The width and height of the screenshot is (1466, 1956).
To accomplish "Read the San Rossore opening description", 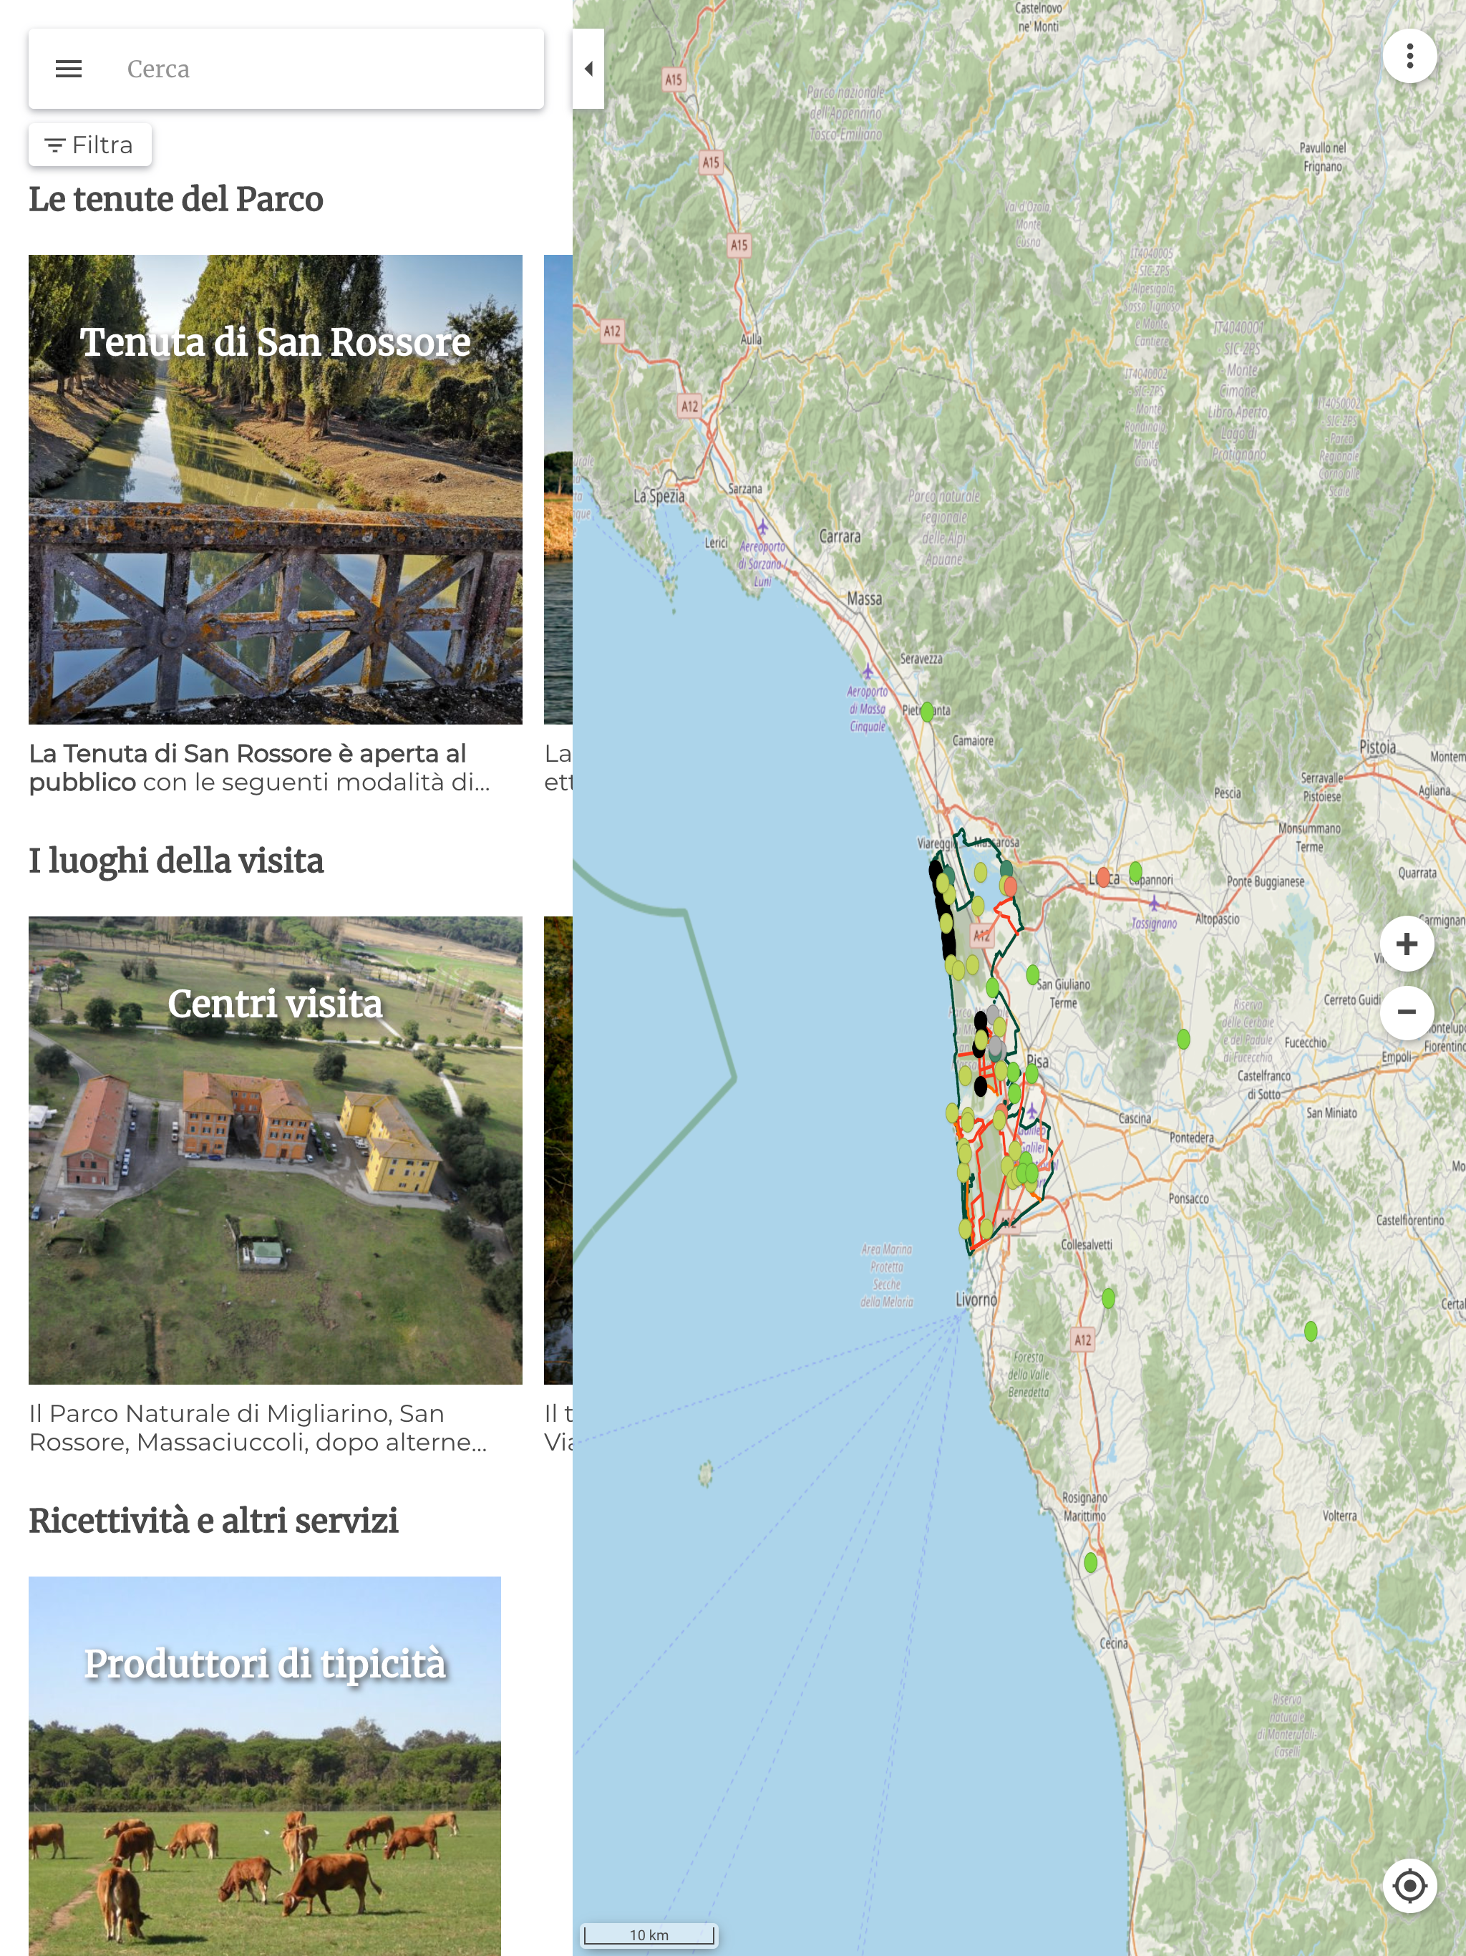I will point(259,768).
